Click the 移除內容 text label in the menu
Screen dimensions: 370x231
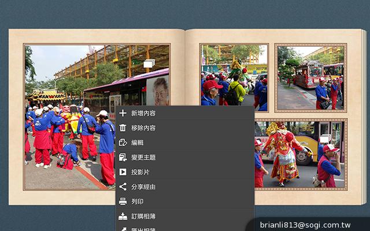click(x=143, y=128)
